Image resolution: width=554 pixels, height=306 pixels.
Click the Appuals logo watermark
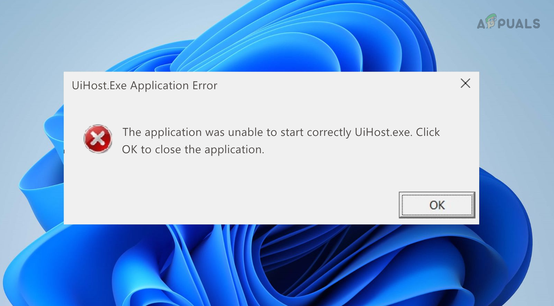(508, 22)
